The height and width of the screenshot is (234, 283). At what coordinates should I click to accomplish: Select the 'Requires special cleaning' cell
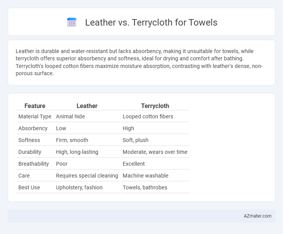[87, 176]
